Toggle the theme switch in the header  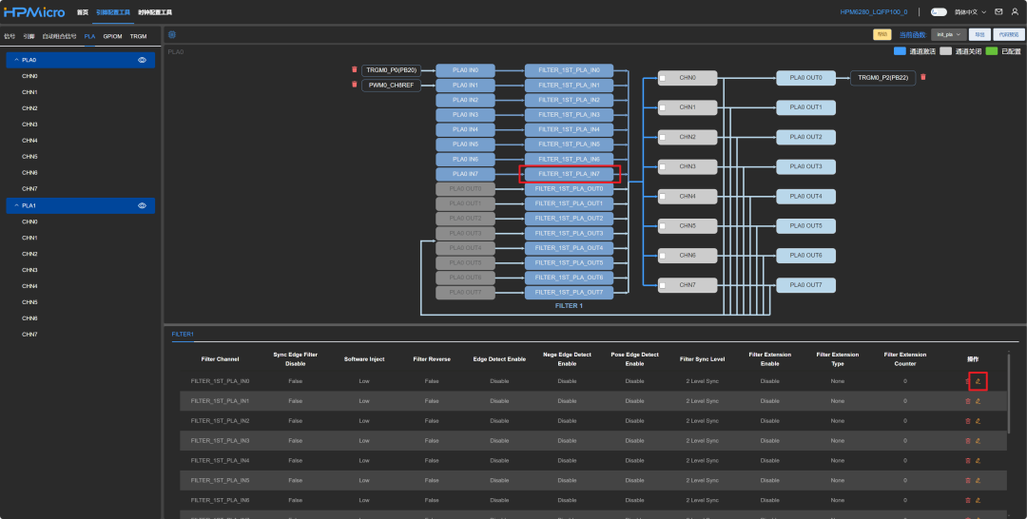[940, 12]
